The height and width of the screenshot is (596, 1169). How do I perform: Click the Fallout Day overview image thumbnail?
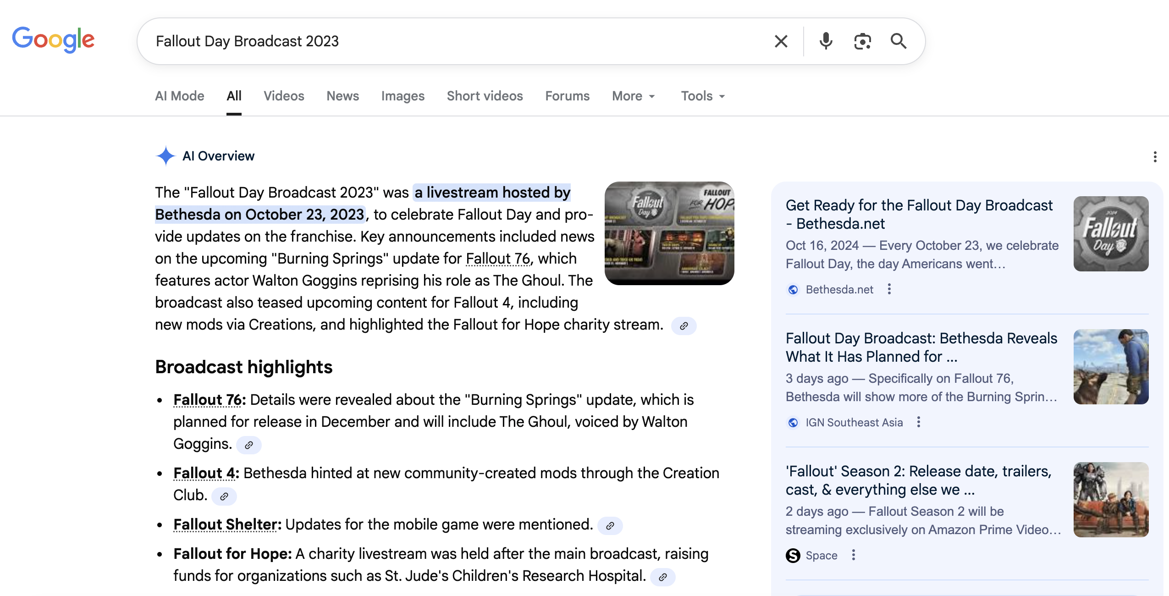(x=669, y=233)
